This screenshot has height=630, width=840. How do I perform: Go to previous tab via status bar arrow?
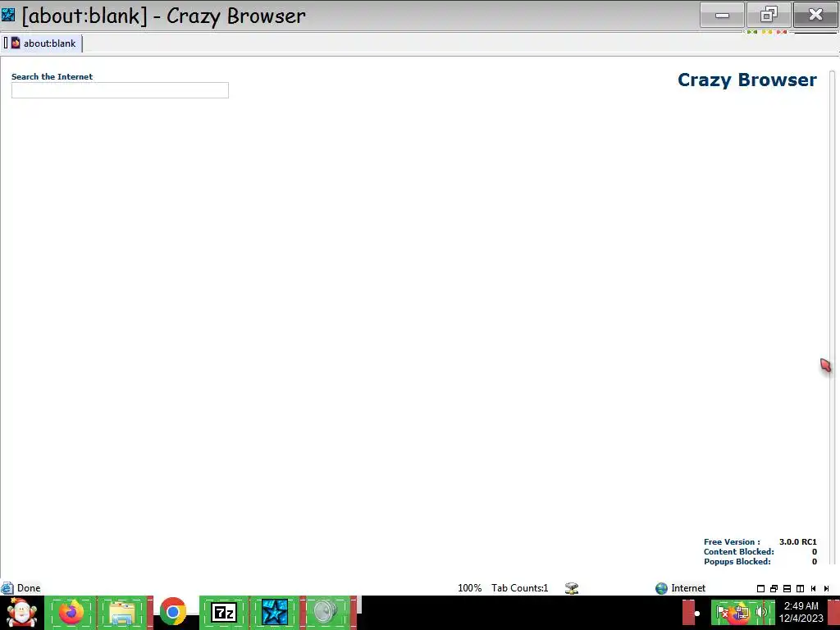click(813, 589)
